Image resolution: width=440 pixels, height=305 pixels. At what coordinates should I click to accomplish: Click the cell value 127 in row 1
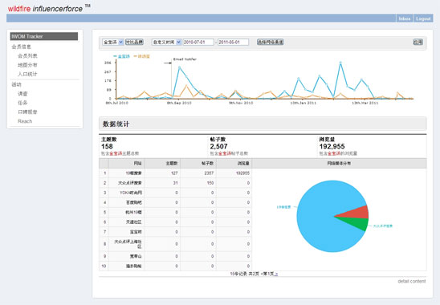point(174,173)
